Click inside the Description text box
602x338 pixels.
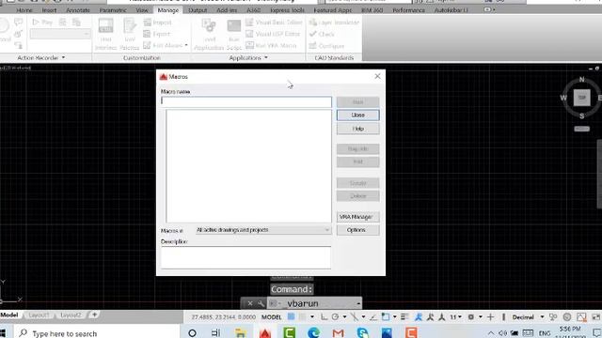(246, 257)
